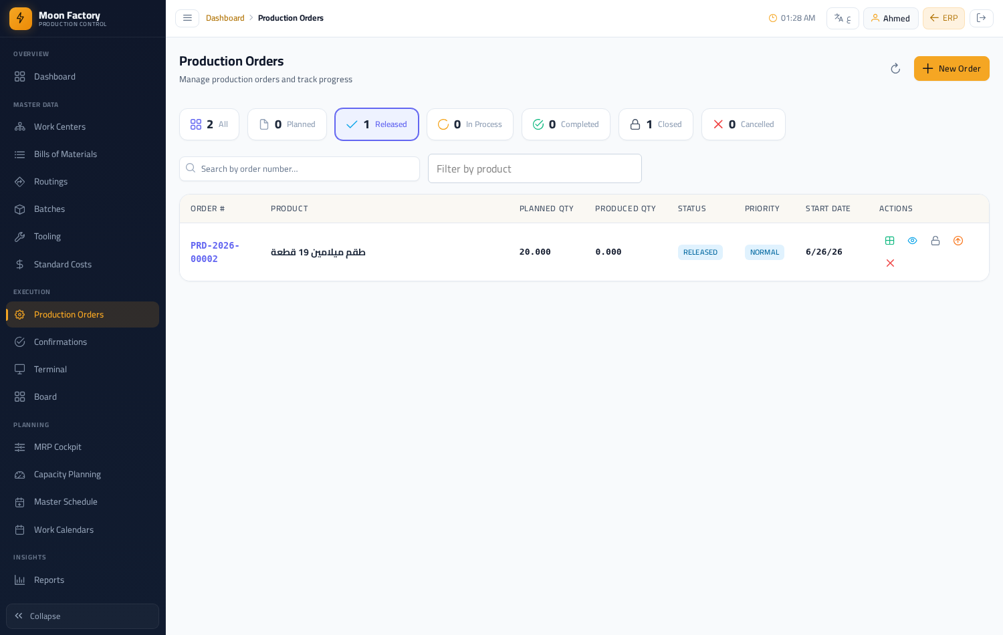1003x635 pixels.
Task: Click the PLANNED QTY column header
Action: coord(546,209)
